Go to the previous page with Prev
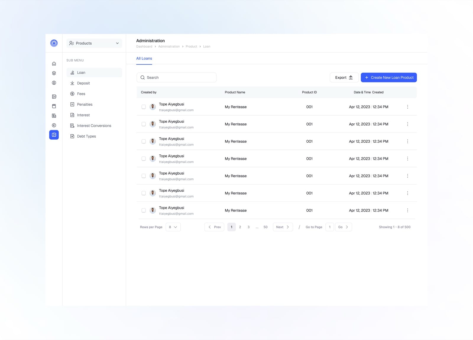The image size is (473, 340). point(214,227)
